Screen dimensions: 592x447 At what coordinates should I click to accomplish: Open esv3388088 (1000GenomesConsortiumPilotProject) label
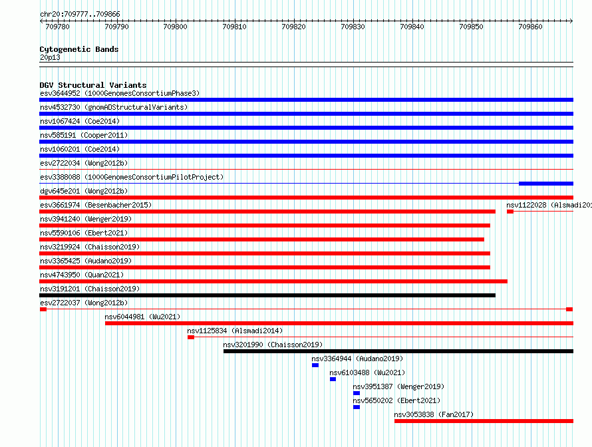pos(132,177)
